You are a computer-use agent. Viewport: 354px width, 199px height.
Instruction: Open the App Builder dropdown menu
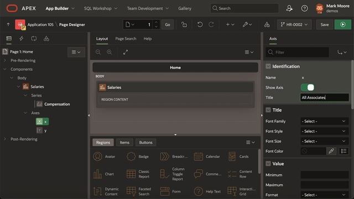pyautogui.click(x=60, y=8)
